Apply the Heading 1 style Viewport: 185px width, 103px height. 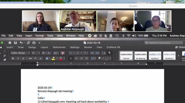point(155,55)
